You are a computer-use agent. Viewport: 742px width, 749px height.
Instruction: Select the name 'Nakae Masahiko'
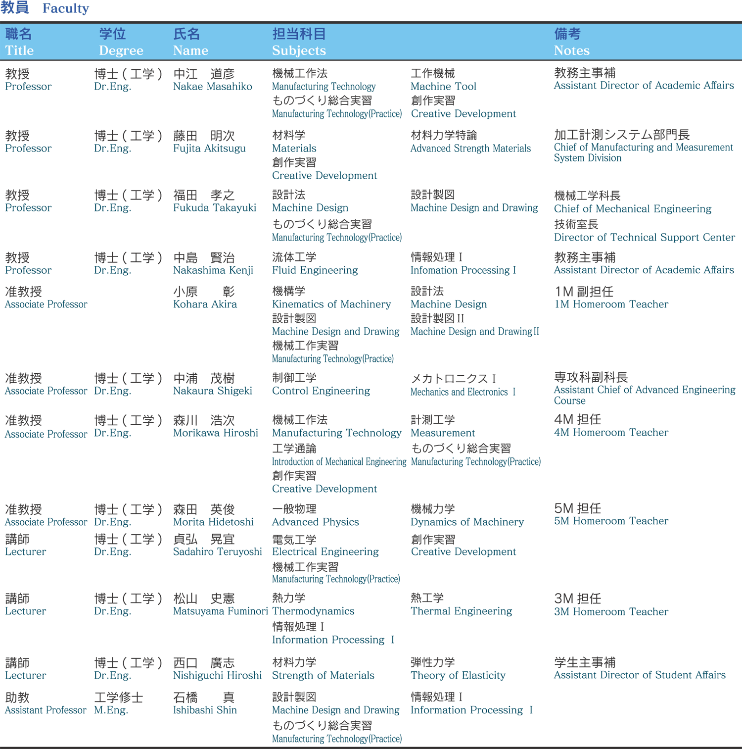tap(213, 87)
